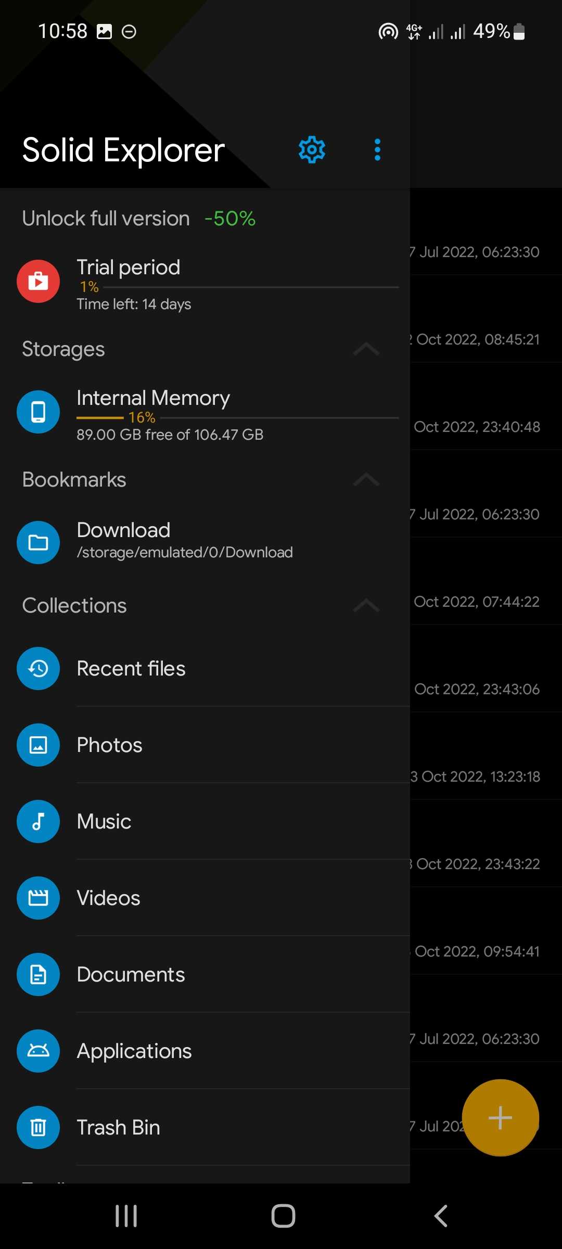Tap the battery indicator in status bar
The image size is (562, 1249).
519,31
